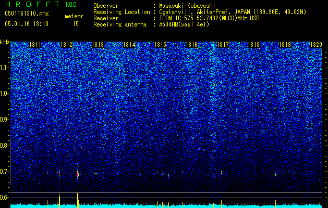Click the 1317 time marker
Screen dimensions: 328x208
click(x=223, y=45)
